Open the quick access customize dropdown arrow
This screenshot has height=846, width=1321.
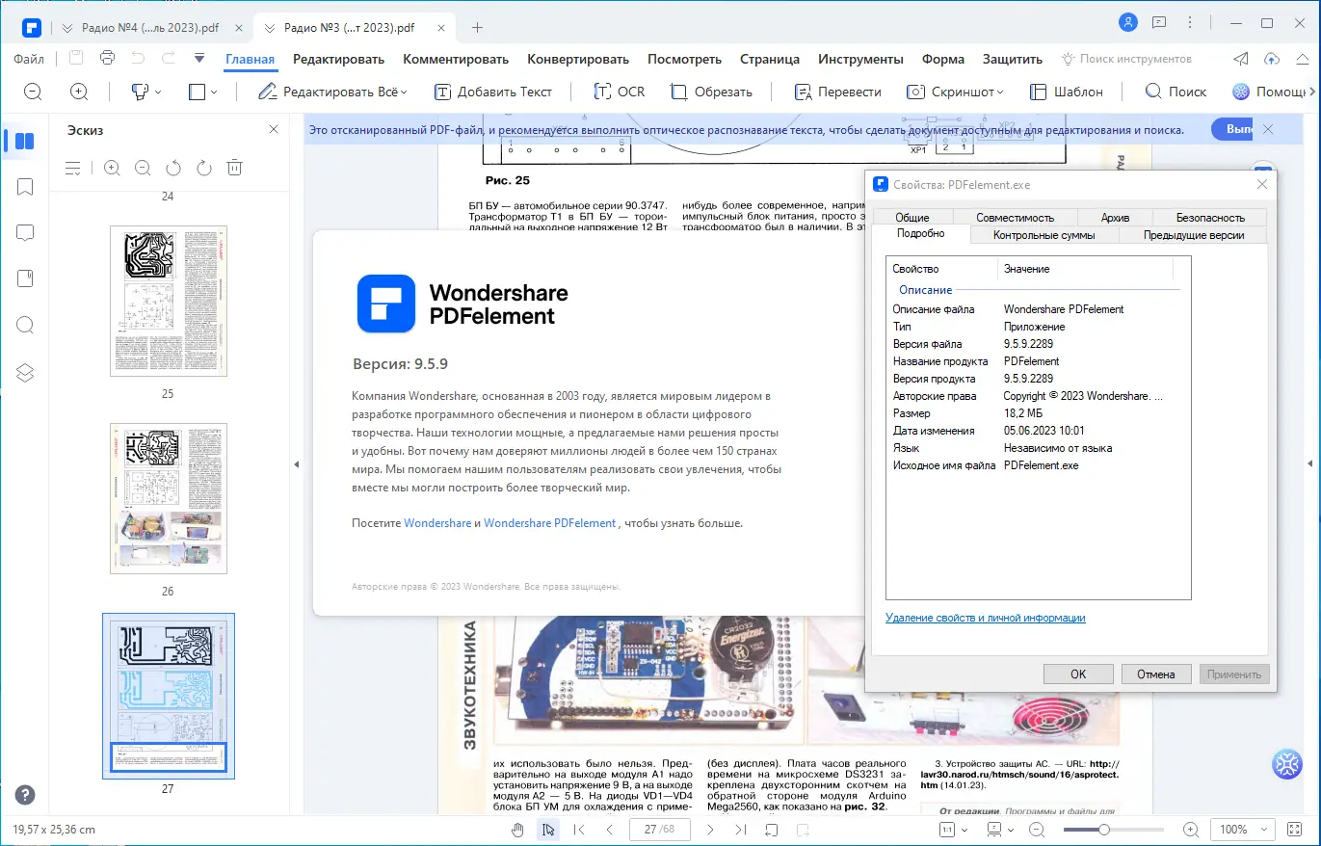point(199,59)
